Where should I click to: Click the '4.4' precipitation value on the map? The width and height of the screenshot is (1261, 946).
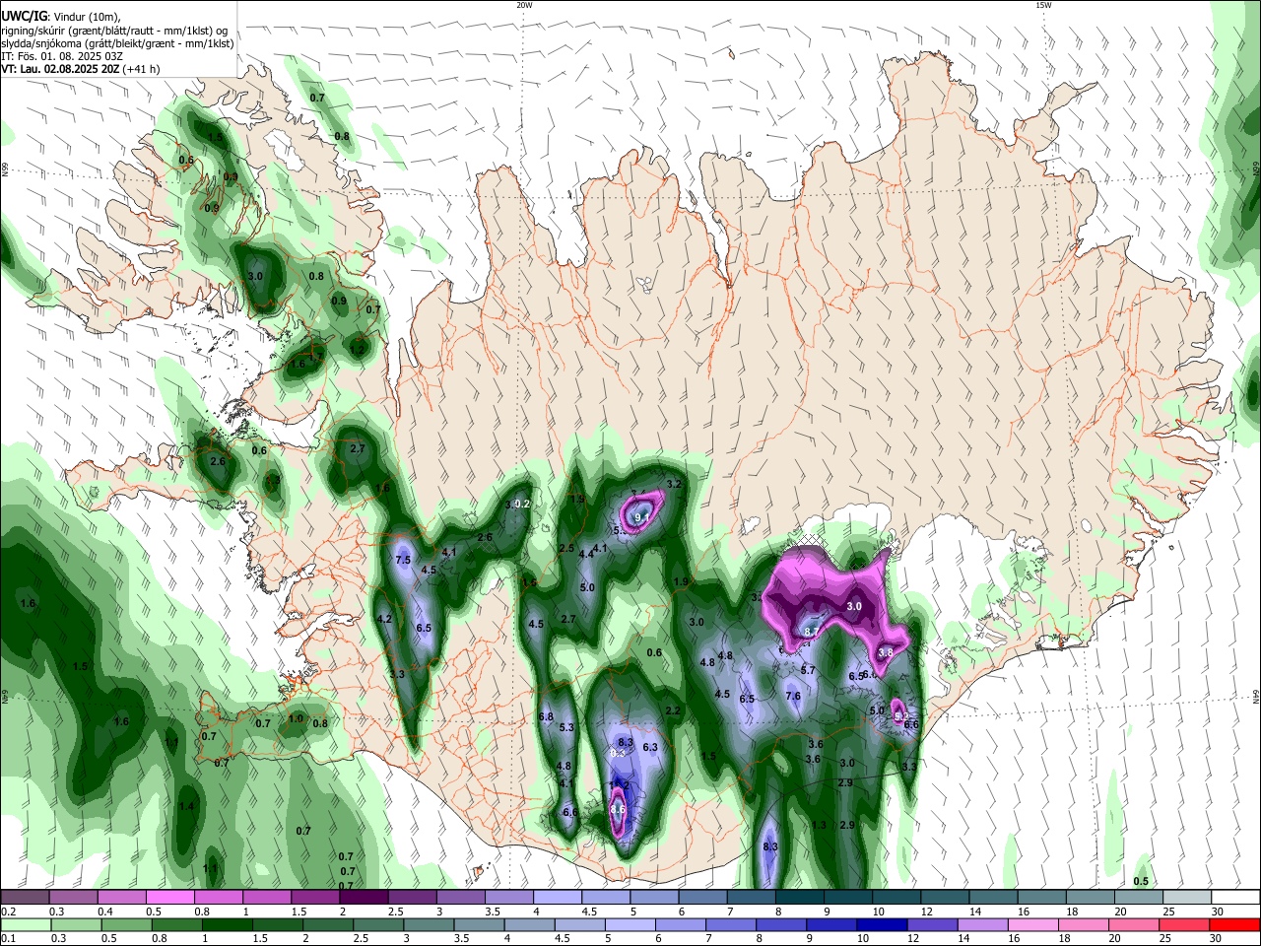(x=586, y=554)
